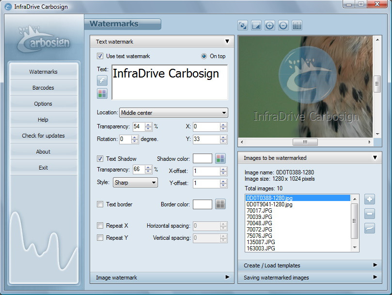This screenshot has width=392, height=295.
Task: Click the Shadow color white swatch
Action: click(x=203, y=158)
